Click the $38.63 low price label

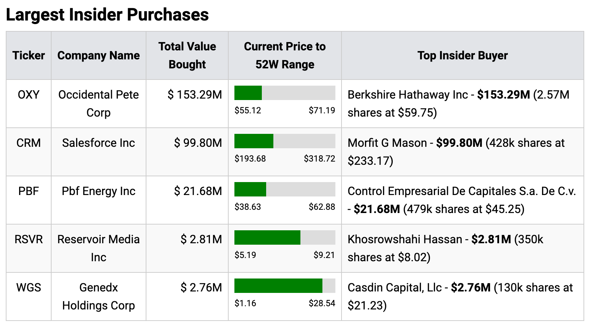click(248, 207)
